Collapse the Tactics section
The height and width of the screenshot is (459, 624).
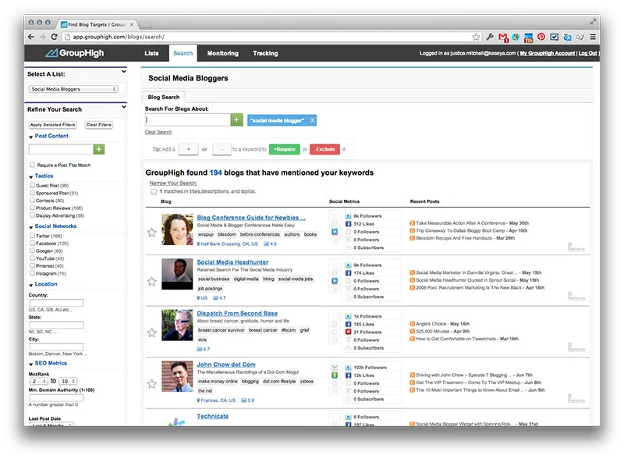point(31,176)
